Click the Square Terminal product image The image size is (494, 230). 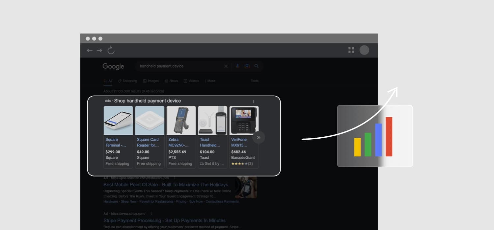[118, 120]
